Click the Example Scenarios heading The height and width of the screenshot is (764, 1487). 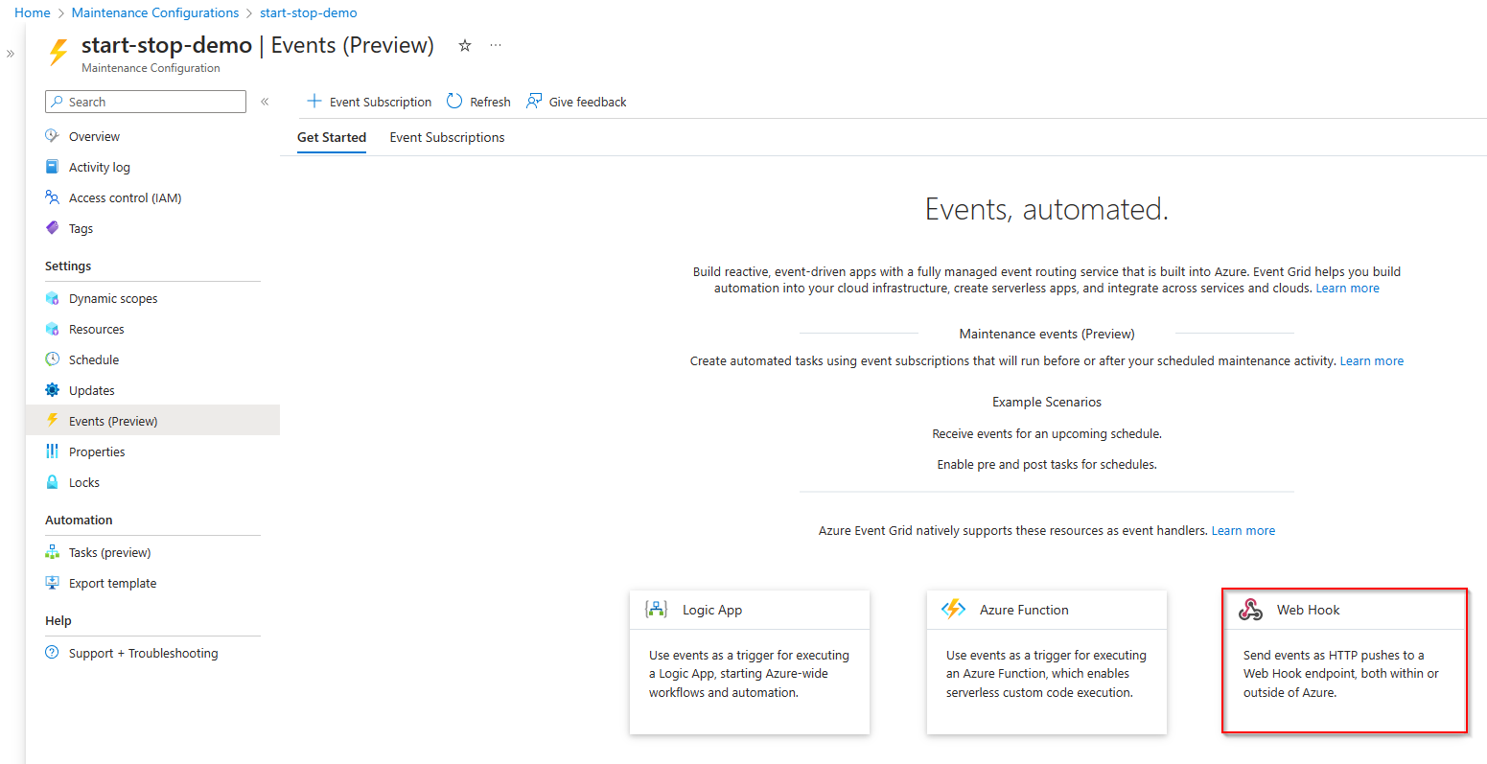[x=1047, y=402]
